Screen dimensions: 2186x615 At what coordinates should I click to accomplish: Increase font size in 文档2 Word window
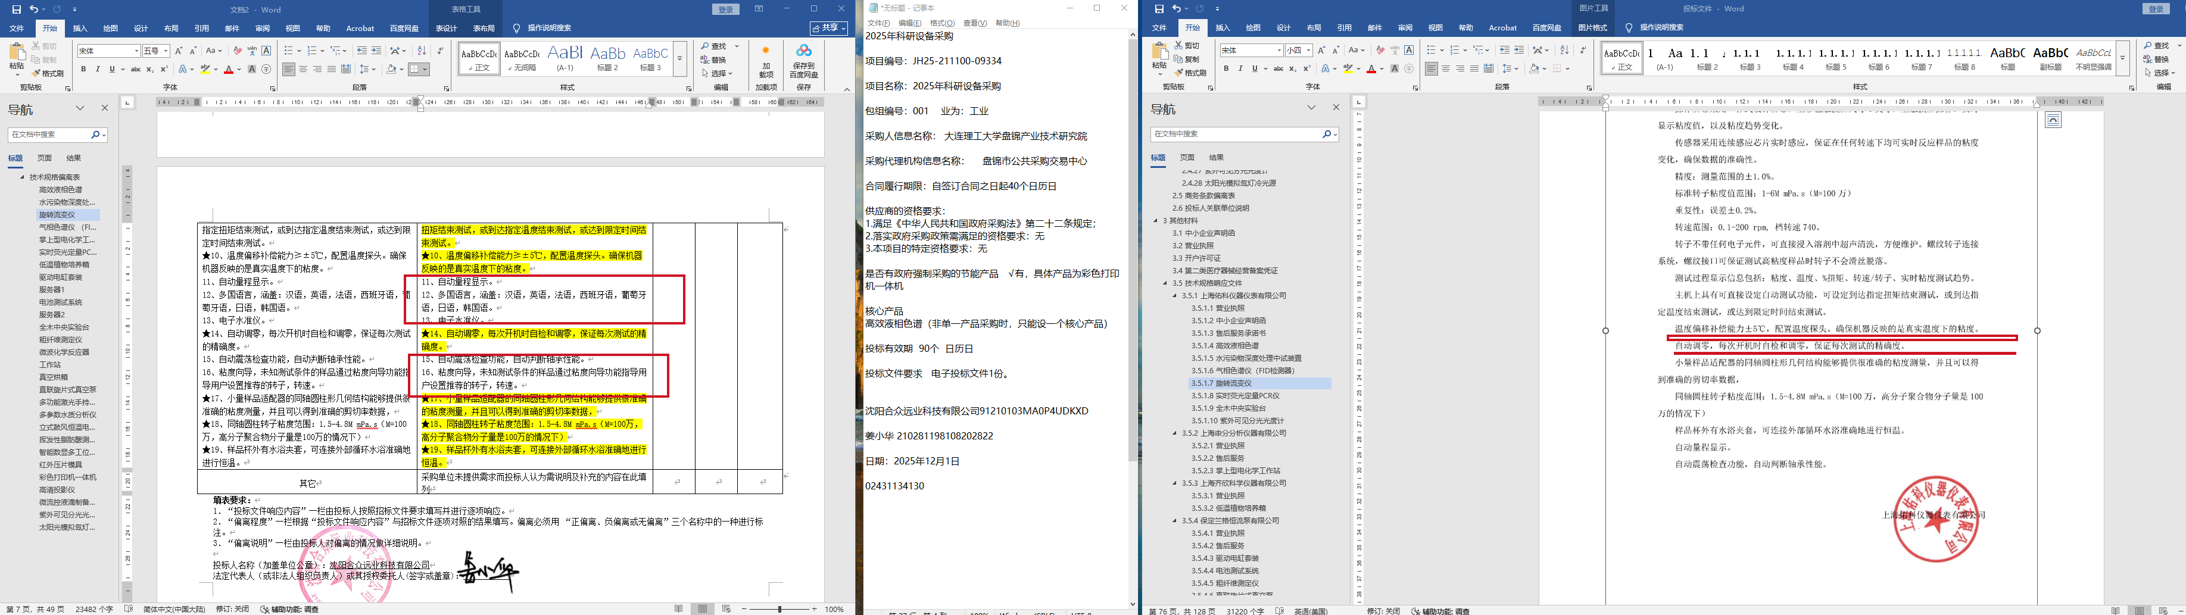coord(178,51)
